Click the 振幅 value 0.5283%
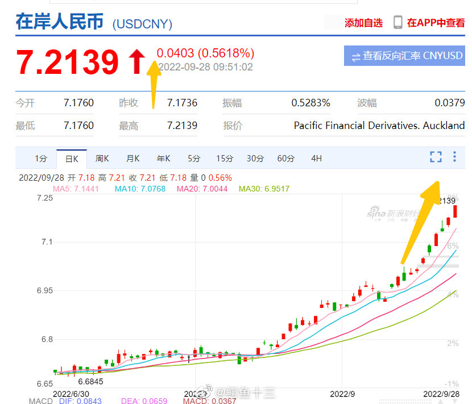Screen dimensions: 472x404 (x=310, y=103)
